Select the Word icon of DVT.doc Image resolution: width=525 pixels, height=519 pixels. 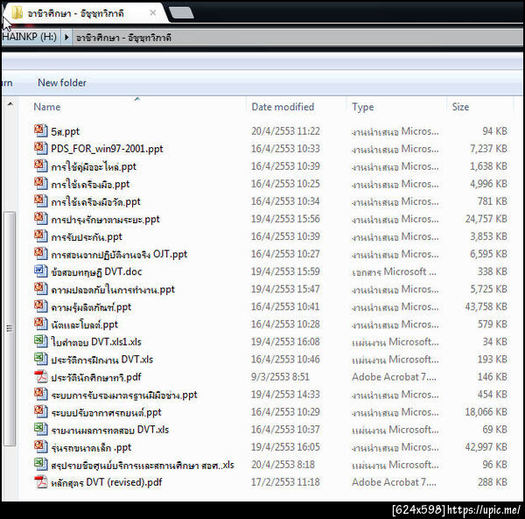(41, 271)
